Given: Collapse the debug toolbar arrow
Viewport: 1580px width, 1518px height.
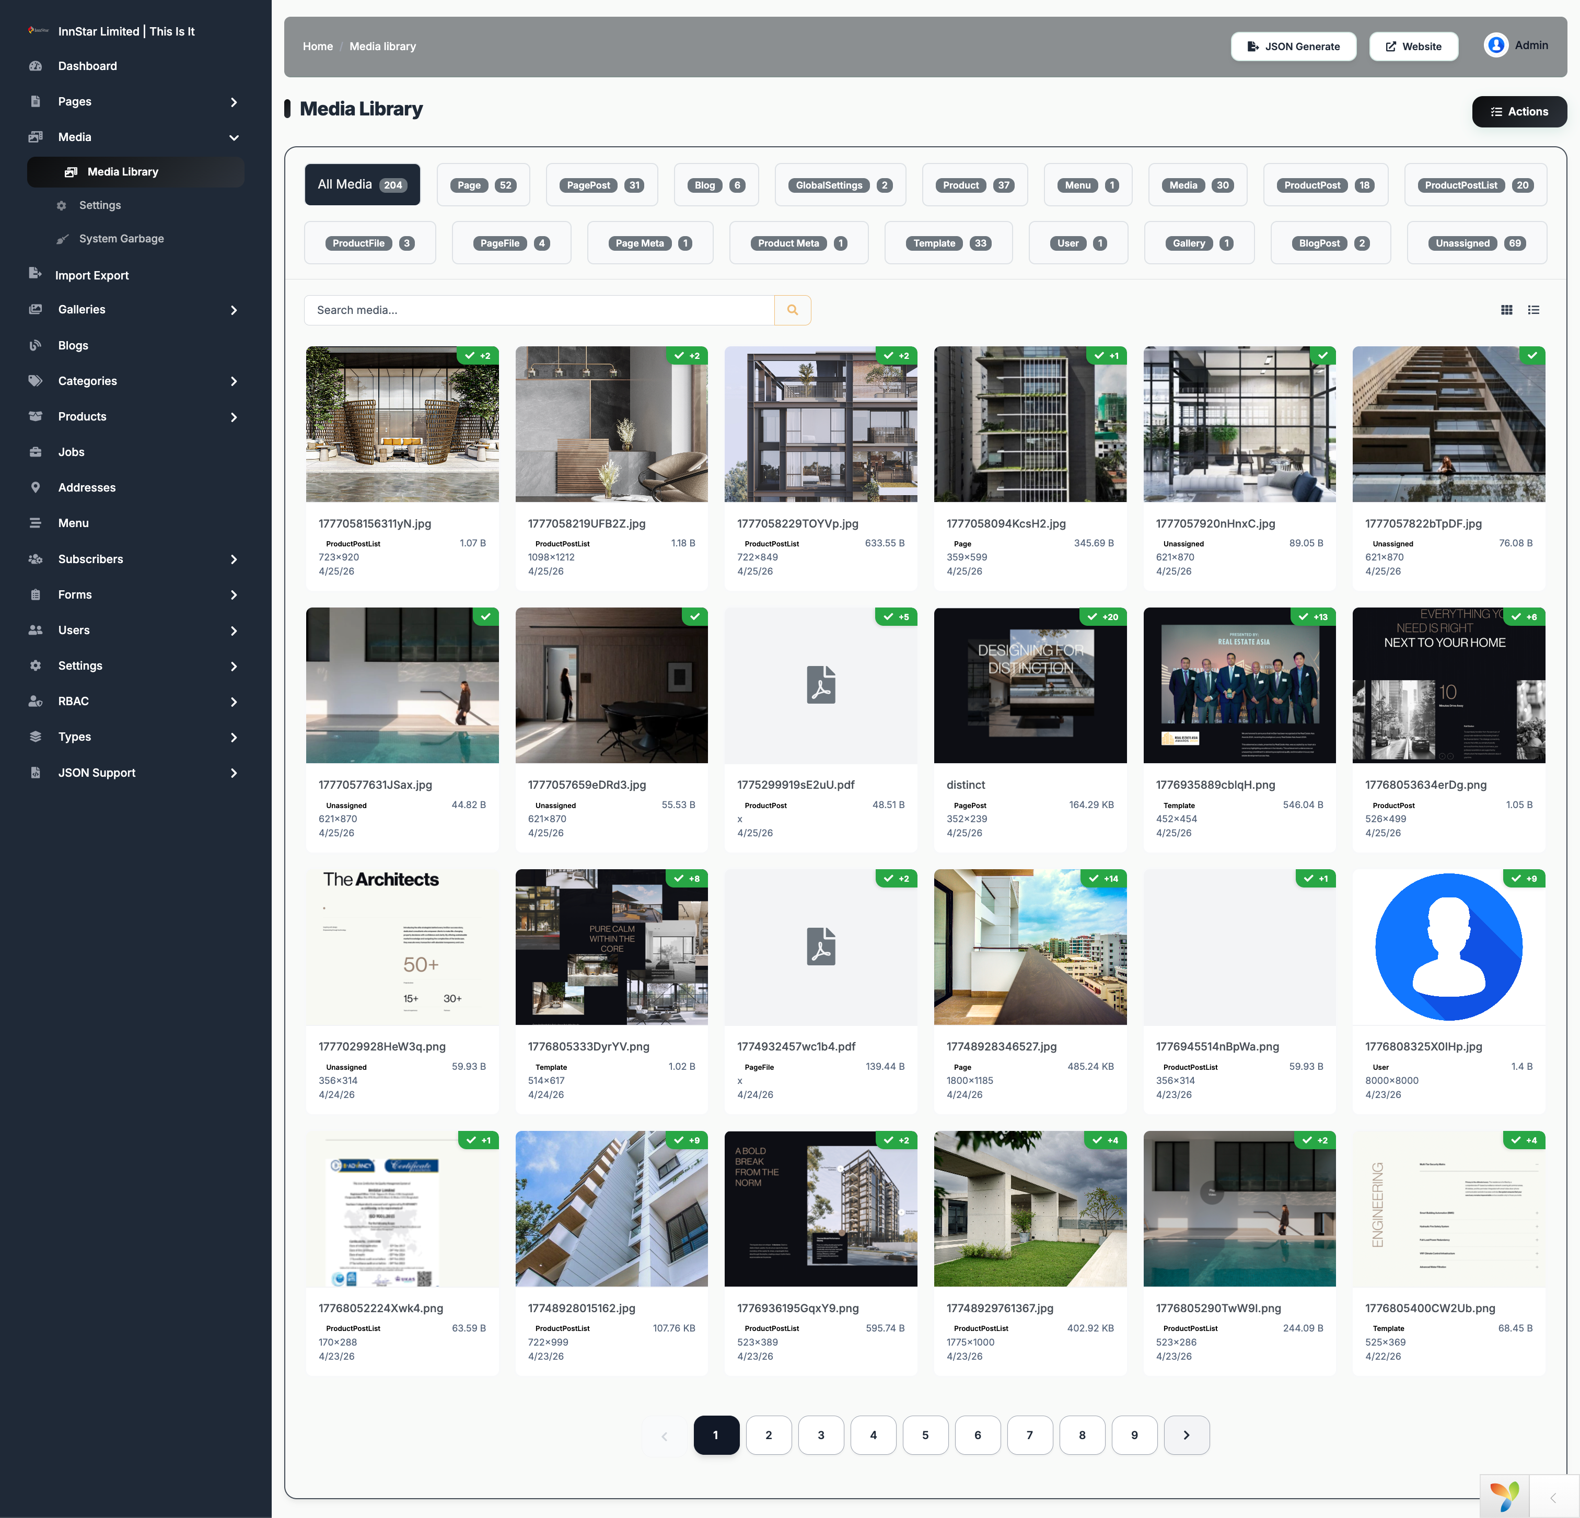Looking at the screenshot, I should [x=1553, y=1497].
